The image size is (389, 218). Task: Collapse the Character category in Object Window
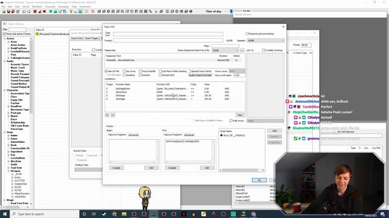coord(5,90)
